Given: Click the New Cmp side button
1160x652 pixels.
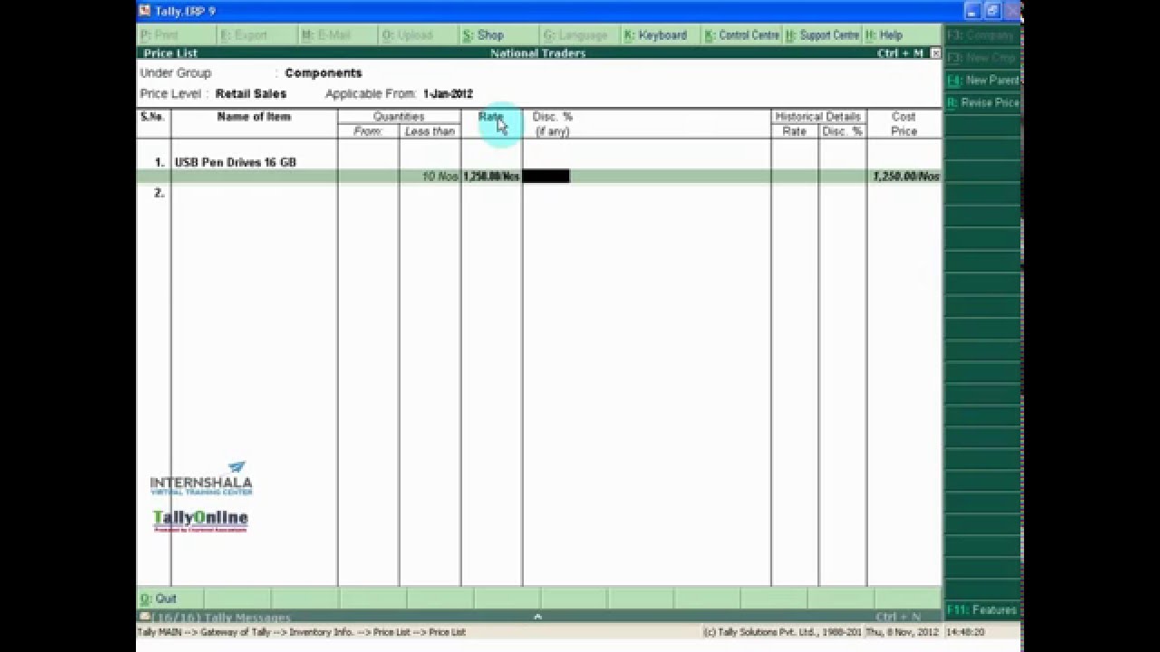Looking at the screenshot, I should [x=982, y=58].
